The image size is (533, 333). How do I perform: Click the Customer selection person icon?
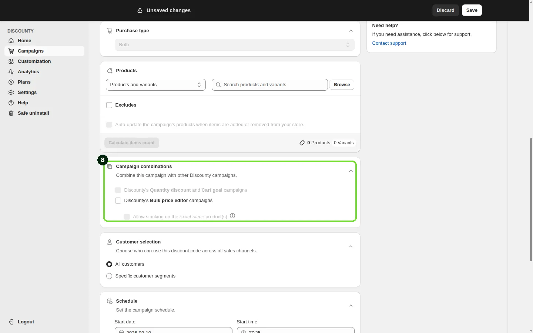pos(110,242)
